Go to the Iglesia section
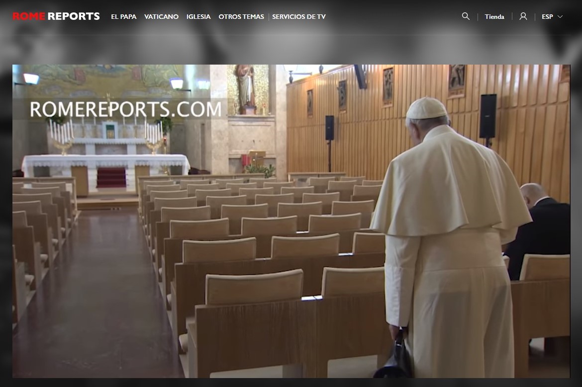This screenshot has height=387, width=582. click(198, 17)
